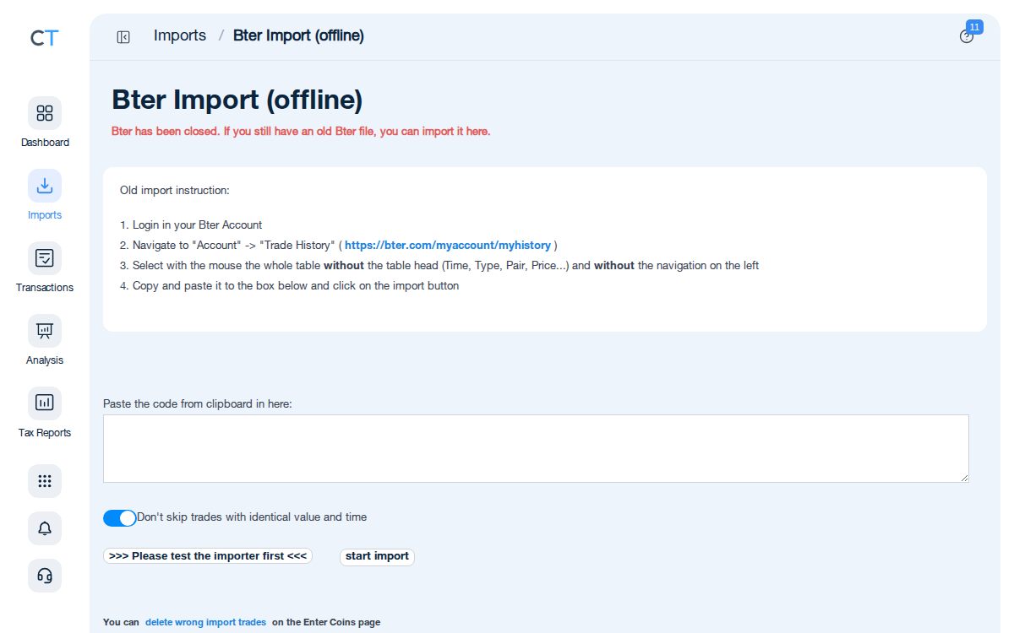Screen dimensions: 1014x633
Task: Click the Transactions label in the sidebar
Action: point(45,288)
